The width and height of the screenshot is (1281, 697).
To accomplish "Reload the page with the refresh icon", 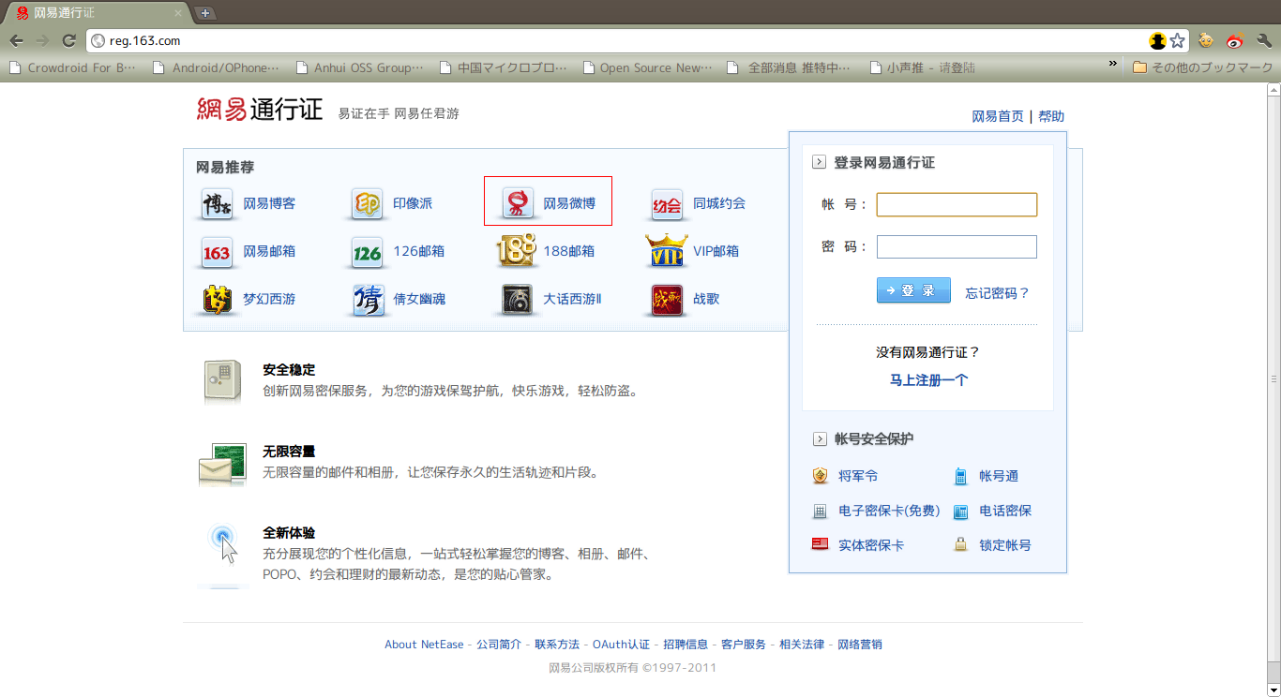I will (x=68, y=40).
